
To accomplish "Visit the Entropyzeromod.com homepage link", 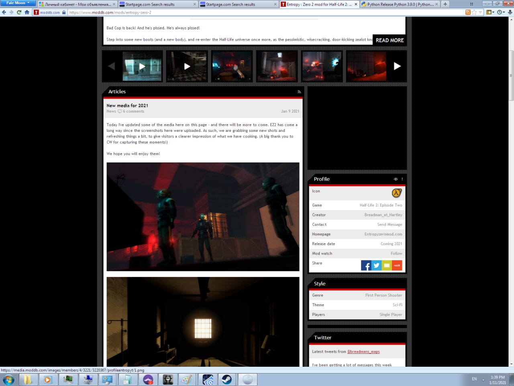I will click(383, 234).
